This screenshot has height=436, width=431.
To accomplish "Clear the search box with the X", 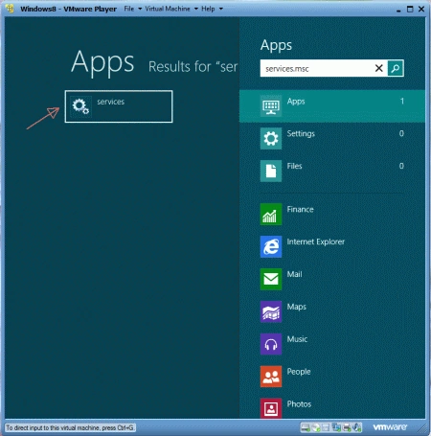I will coord(379,68).
